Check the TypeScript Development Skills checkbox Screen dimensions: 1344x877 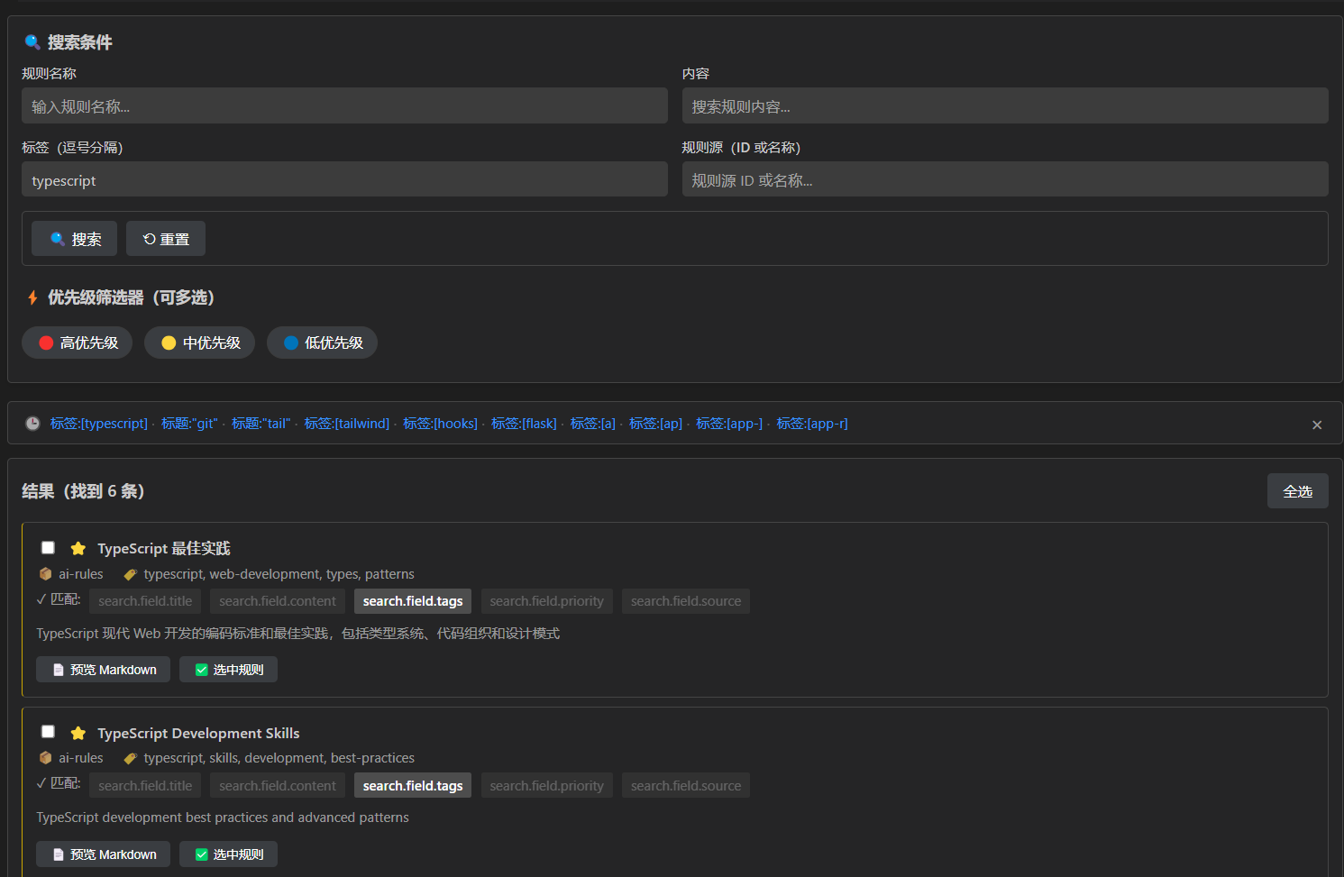(x=48, y=732)
